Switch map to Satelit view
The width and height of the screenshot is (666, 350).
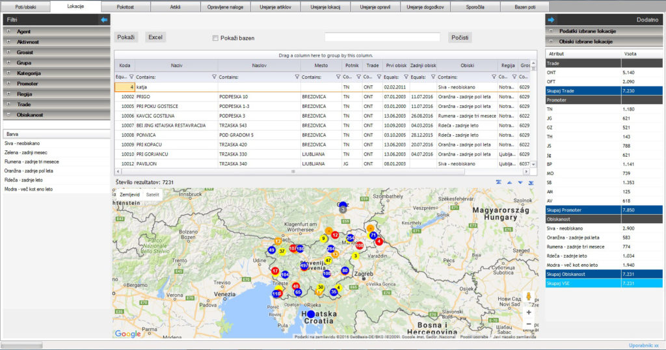[152, 195]
